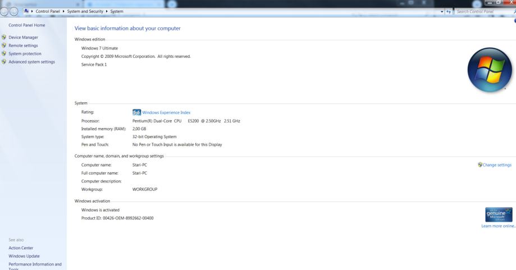Click shield icon beside Device Manager

[4, 37]
